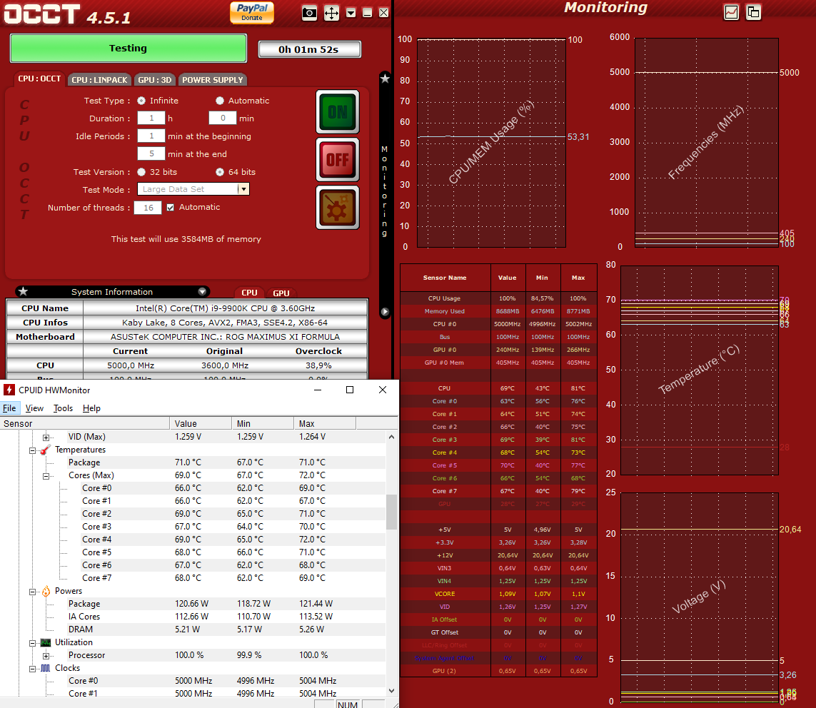816x708 pixels.
Task: Select the 64 bits test version
Action: [220, 172]
